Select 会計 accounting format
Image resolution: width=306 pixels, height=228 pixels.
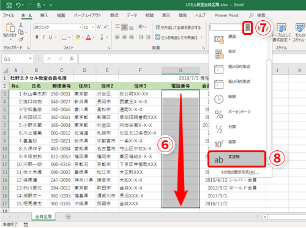237,54
